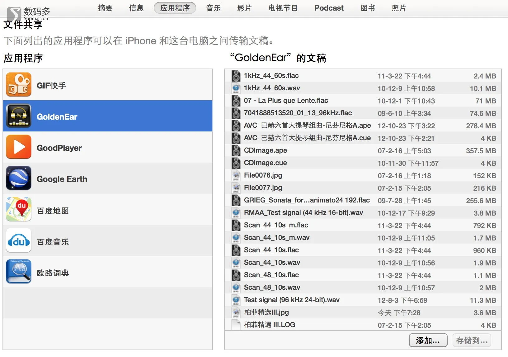Screen dimensions: 508x357
Task: Click the 152 KB size value
Action: pos(485,176)
